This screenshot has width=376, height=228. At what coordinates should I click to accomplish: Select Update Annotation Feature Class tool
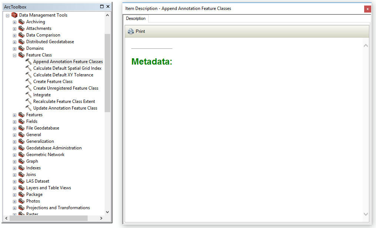[65, 108]
